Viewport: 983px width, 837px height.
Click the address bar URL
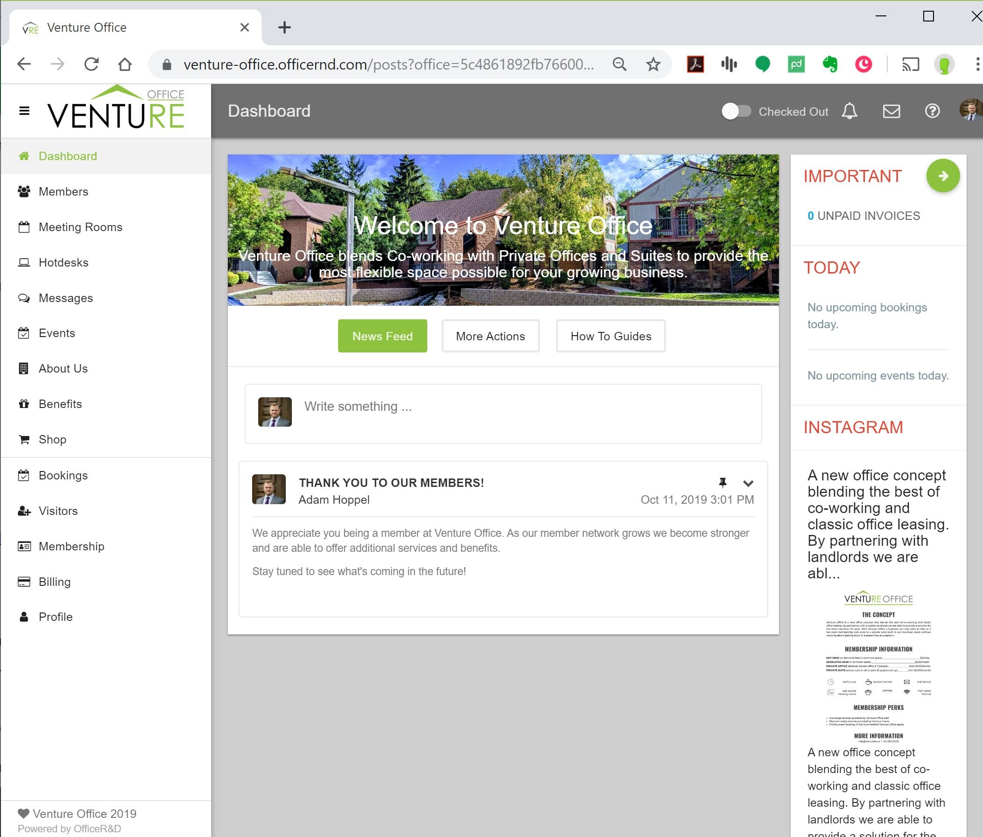point(388,64)
